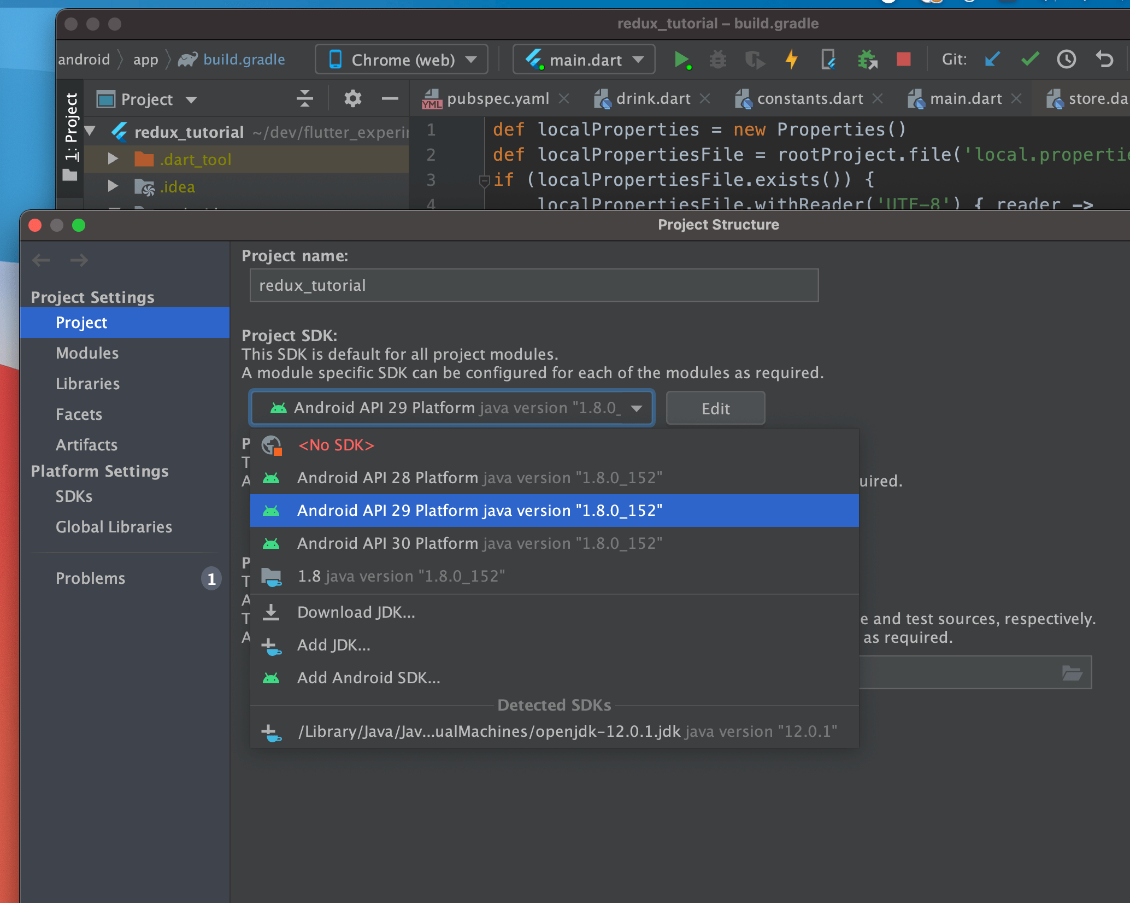Commit changes via the green Git checkmark
The image size is (1130, 903).
(1029, 60)
